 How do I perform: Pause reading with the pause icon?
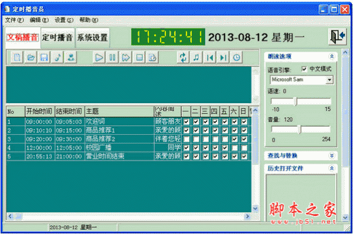tap(112, 57)
